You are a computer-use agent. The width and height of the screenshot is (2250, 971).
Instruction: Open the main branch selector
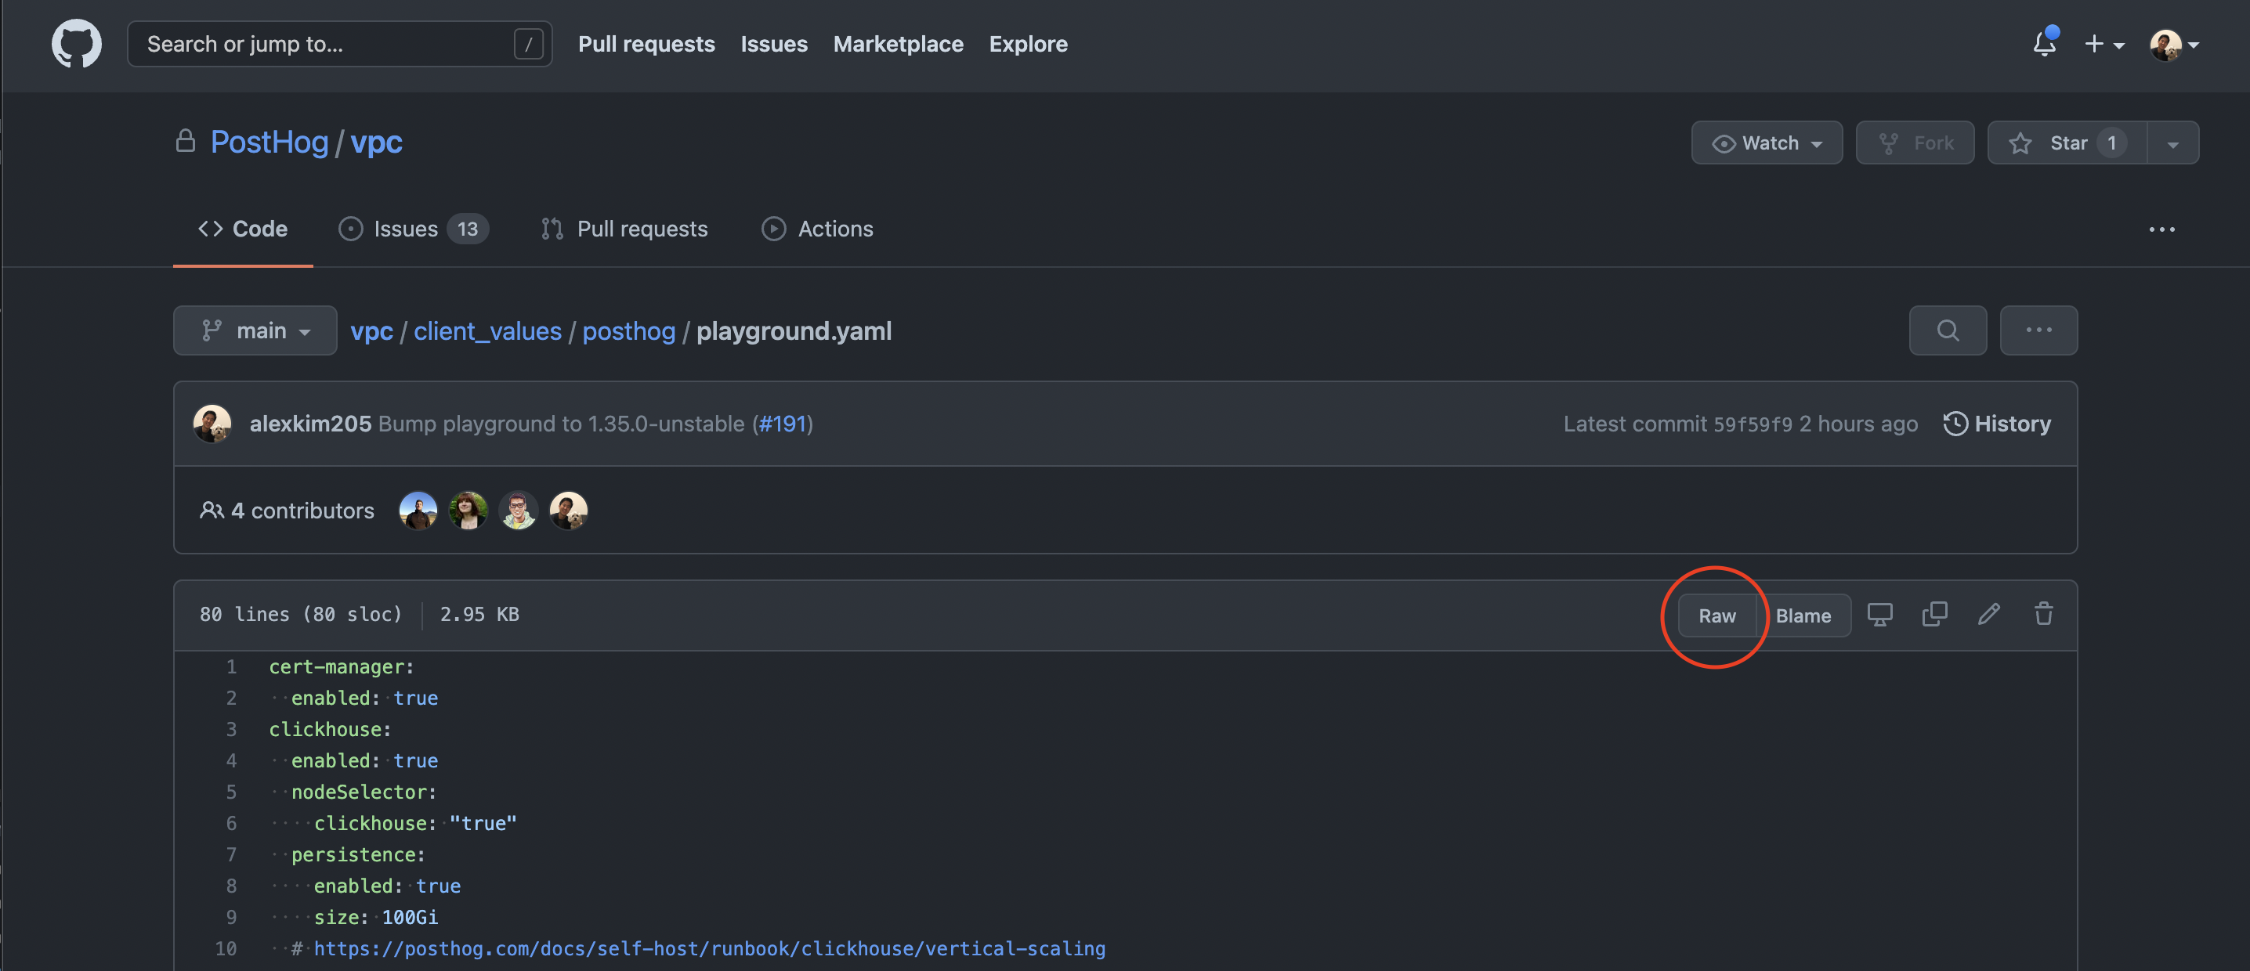(x=254, y=330)
